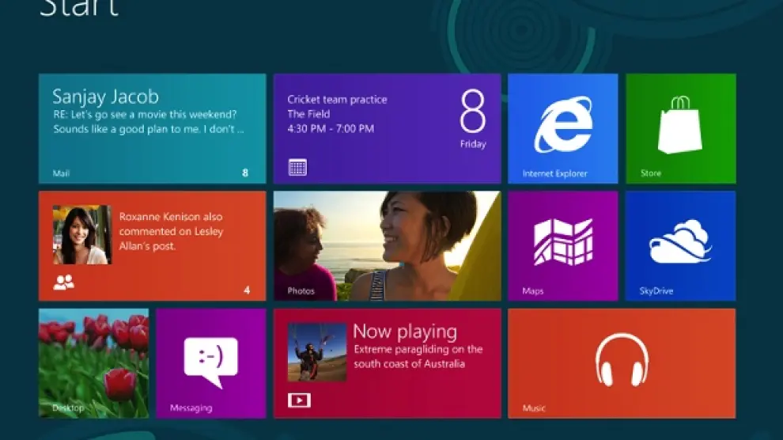This screenshot has width=783, height=440.
Task: Click the Friday 8 date display
Action: coord(472,120)
